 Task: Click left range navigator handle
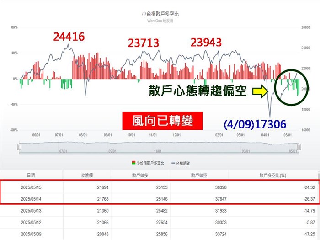19,147
